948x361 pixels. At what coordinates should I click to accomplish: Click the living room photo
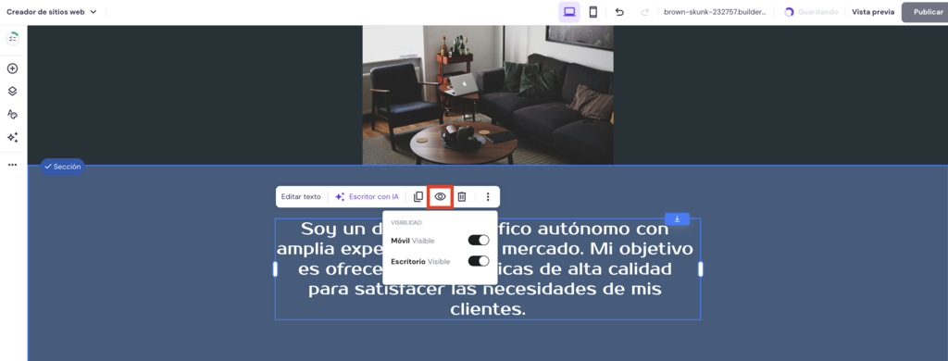[488, 95]
